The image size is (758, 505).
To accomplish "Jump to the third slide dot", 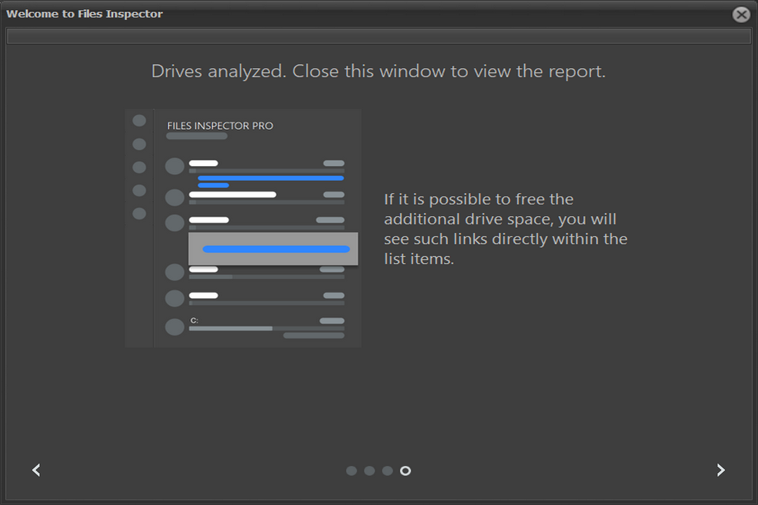I will point(387,471).
